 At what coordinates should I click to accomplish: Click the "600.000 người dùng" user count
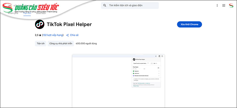[x=86, y=43]
